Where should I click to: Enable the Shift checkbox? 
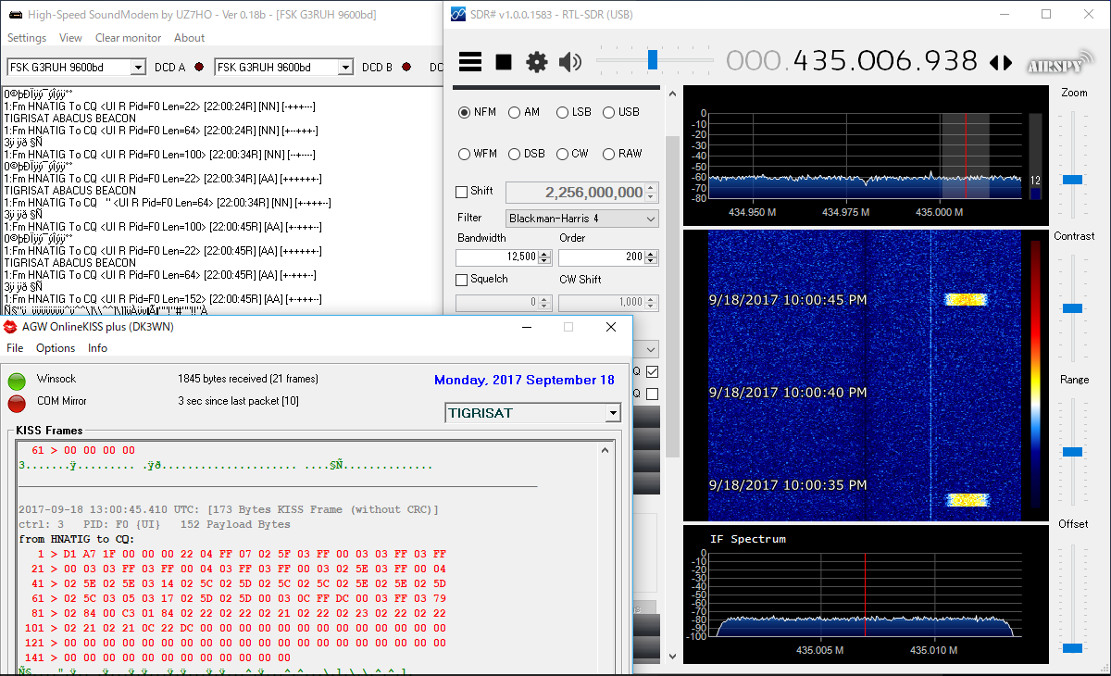click(462, 192)
